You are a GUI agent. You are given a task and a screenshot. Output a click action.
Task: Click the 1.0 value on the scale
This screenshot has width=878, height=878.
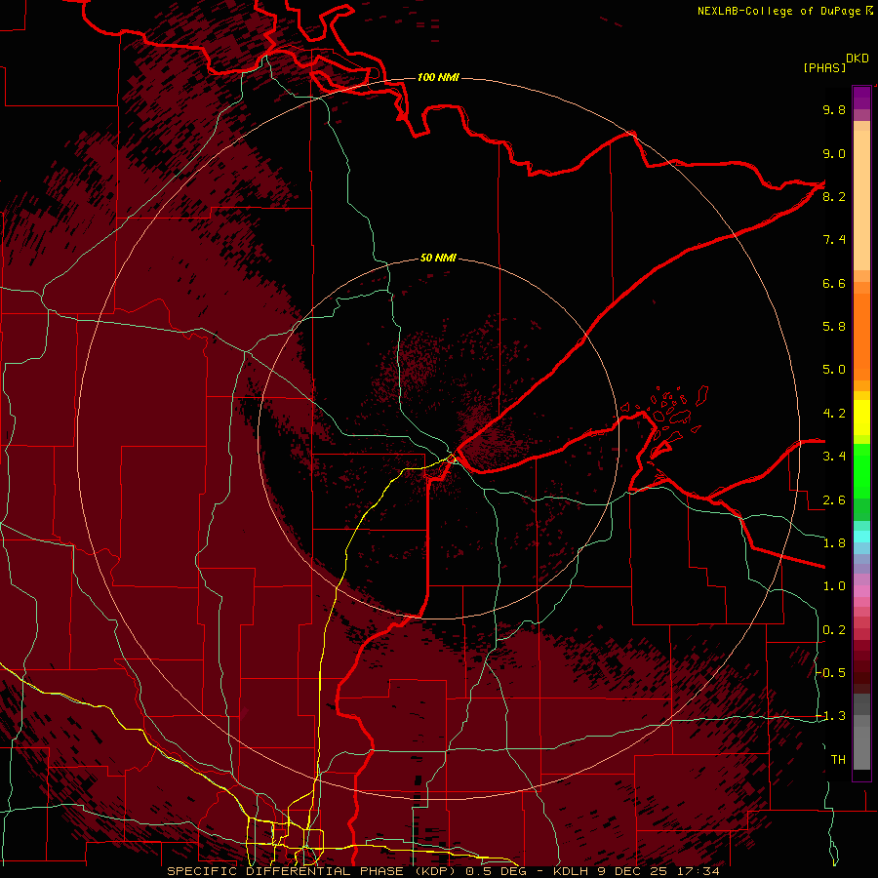click(834, 586)
